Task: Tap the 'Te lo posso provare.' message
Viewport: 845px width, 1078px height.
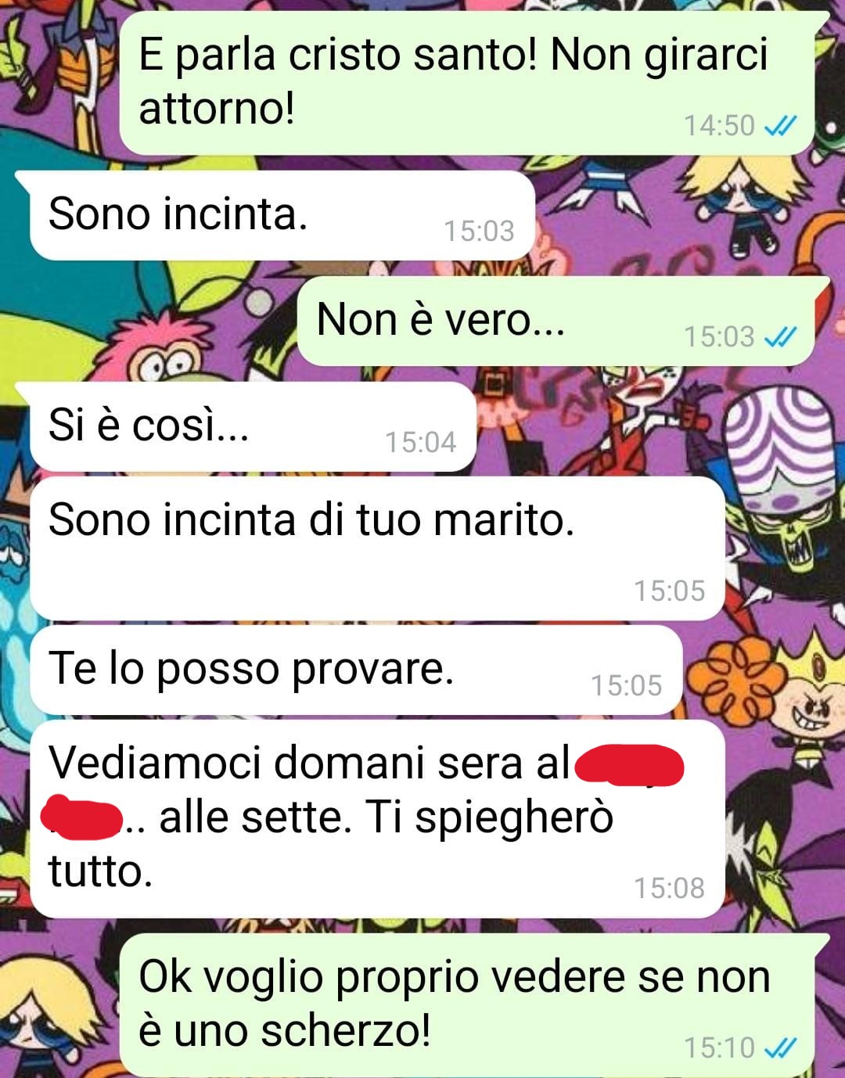Action: 356,670
